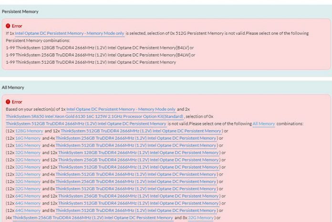This screenshot has width=332, height=222.
Task: Open 16G Memory link in the 4x 256GB row
Action: [28, 138]
